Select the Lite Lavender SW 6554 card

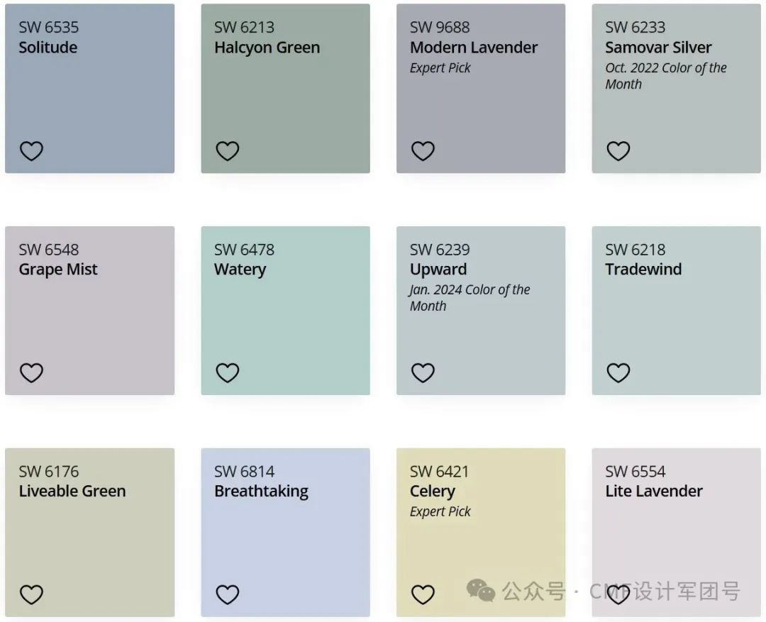tap(676, 533)
